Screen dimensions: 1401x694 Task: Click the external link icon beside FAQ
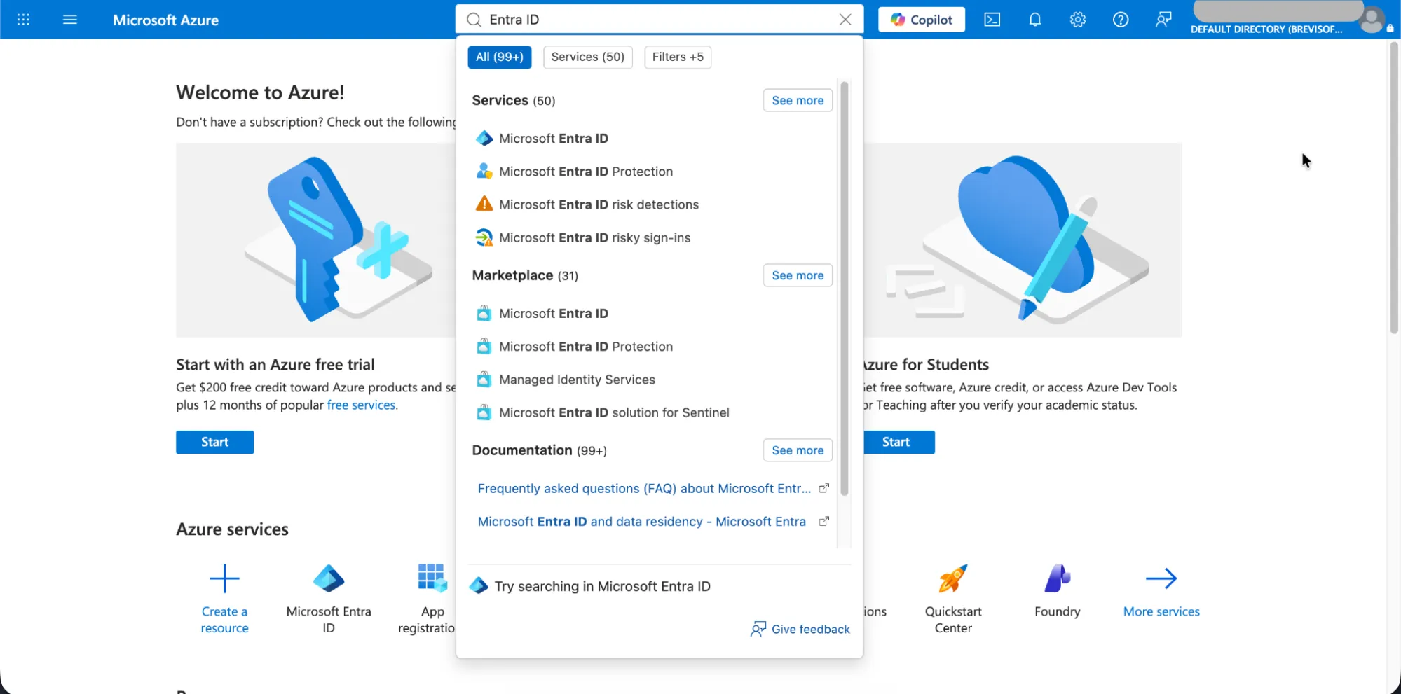point(824,488)
